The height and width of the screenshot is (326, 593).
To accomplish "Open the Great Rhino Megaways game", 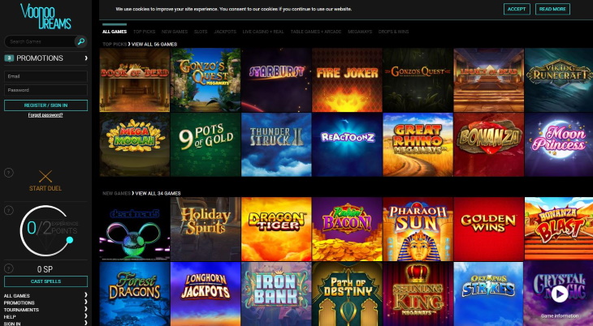I will 418,144.
